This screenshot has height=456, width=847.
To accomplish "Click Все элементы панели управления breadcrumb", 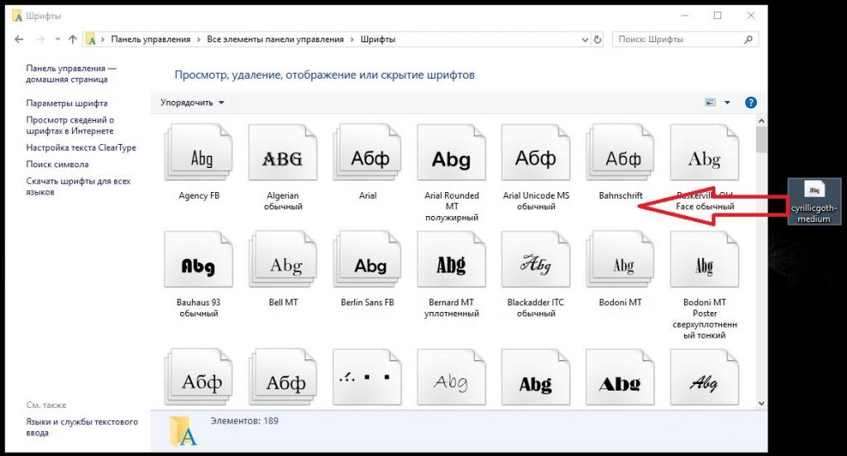I will tap(275, 40).
